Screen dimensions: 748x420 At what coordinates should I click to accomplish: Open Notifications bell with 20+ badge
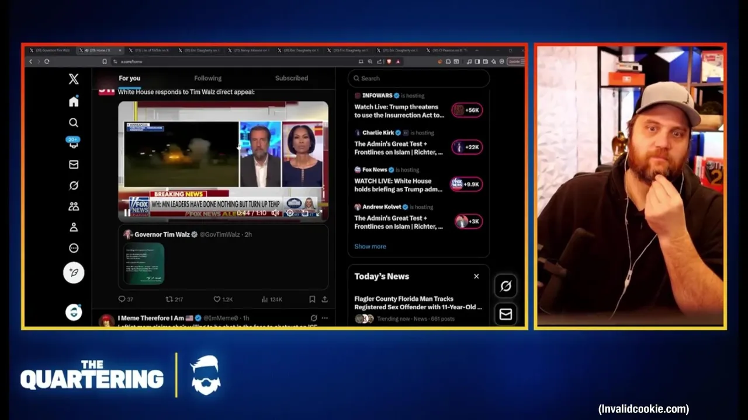74,143
